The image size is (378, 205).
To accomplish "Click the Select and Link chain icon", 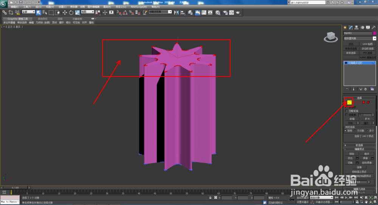I will pos(5,12).
